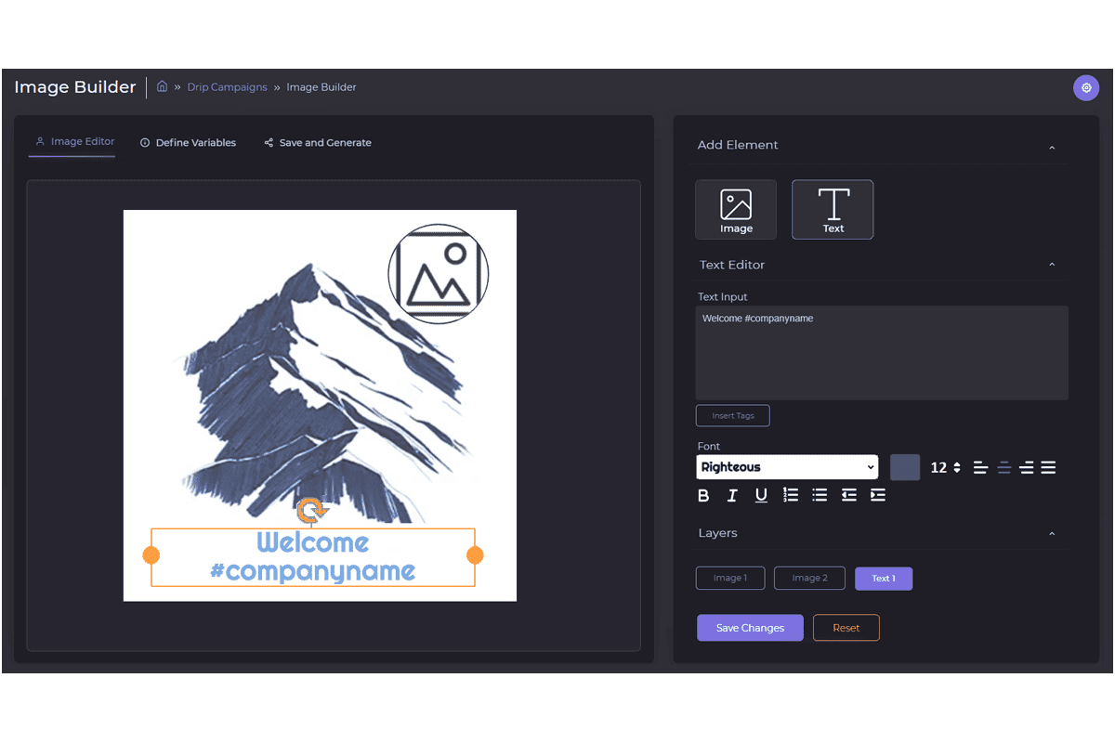1115x743 pixels.
Task: Toggle underline formatting
Action: point(761,495)
